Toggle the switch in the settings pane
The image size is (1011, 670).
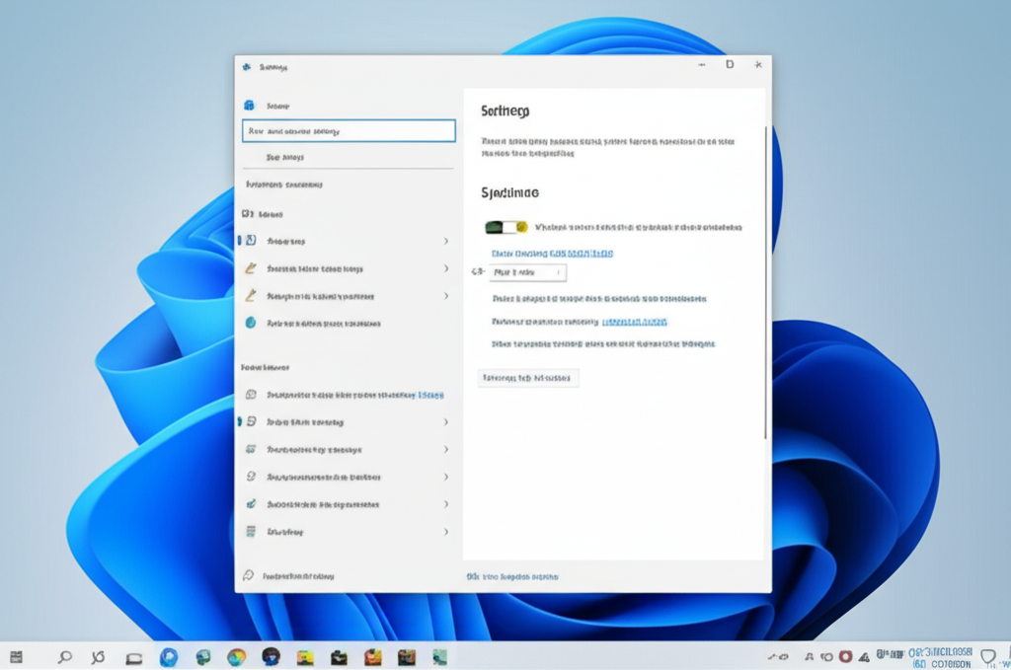(x=506, y=227)
